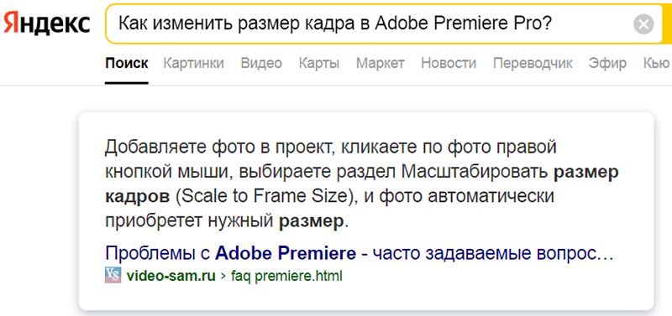
Task: Open the partially visible Кью tab
Action: click(657, 64)
